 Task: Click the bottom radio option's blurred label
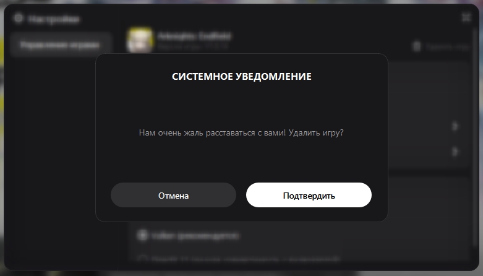(246, 259)
